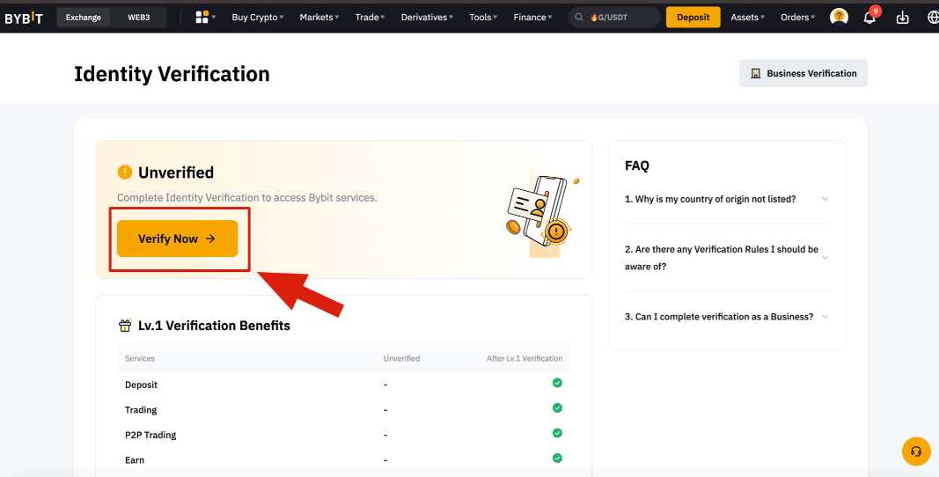Open the customer support headset icon
The image size is (939, 477).
pos(915,451)
